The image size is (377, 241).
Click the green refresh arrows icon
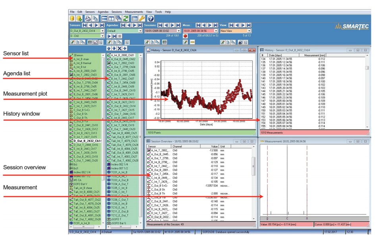click(x=126, y=18)
